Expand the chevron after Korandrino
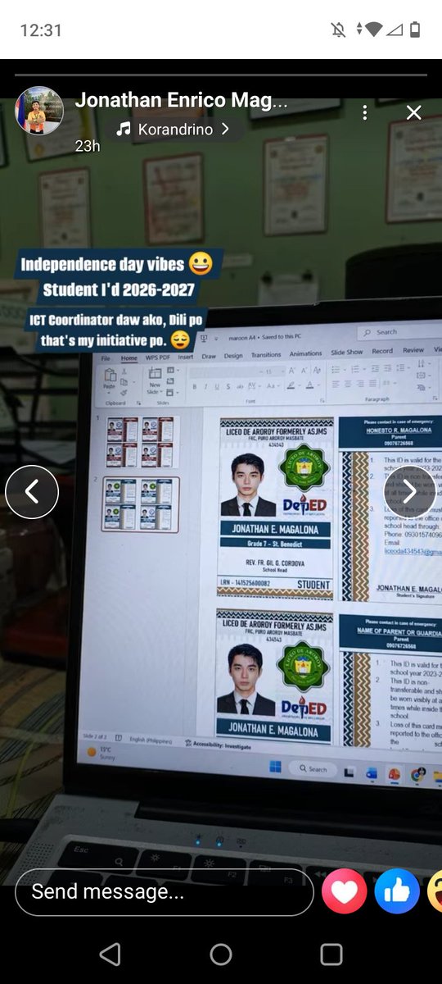442x984 pixels. [225, 129]
